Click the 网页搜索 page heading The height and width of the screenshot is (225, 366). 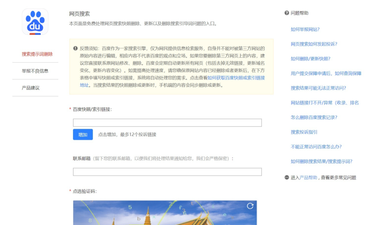pos(80,14)
